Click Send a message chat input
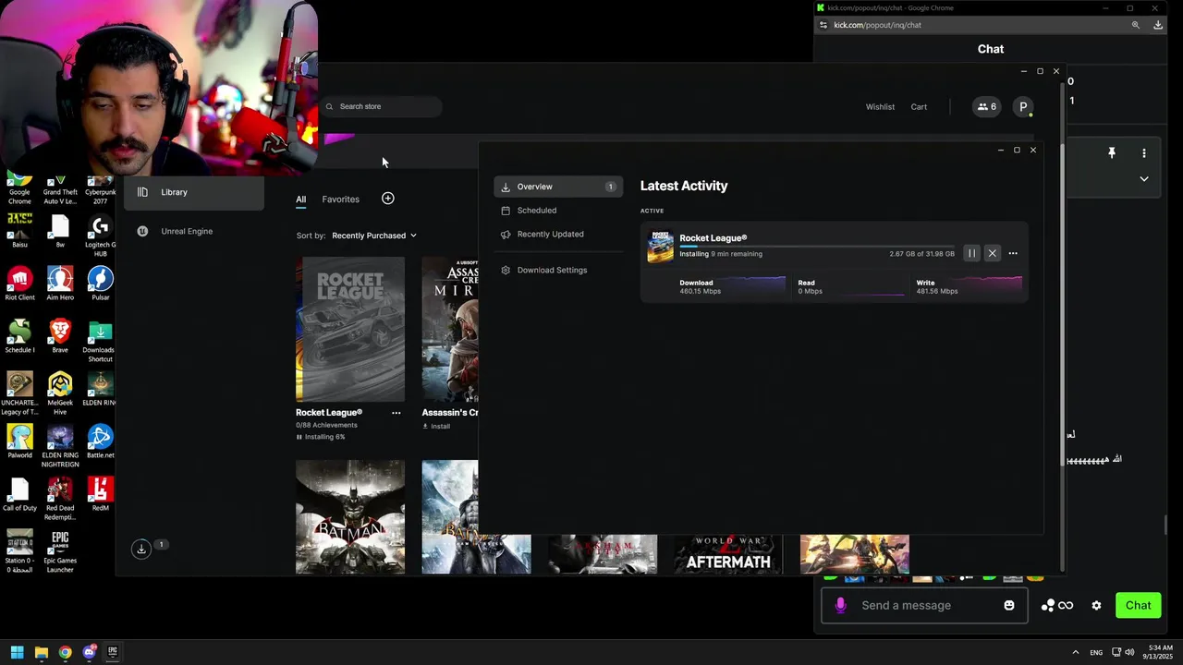Image resolution: width=1183 pixels, height=665 pixels. (924, 605)
